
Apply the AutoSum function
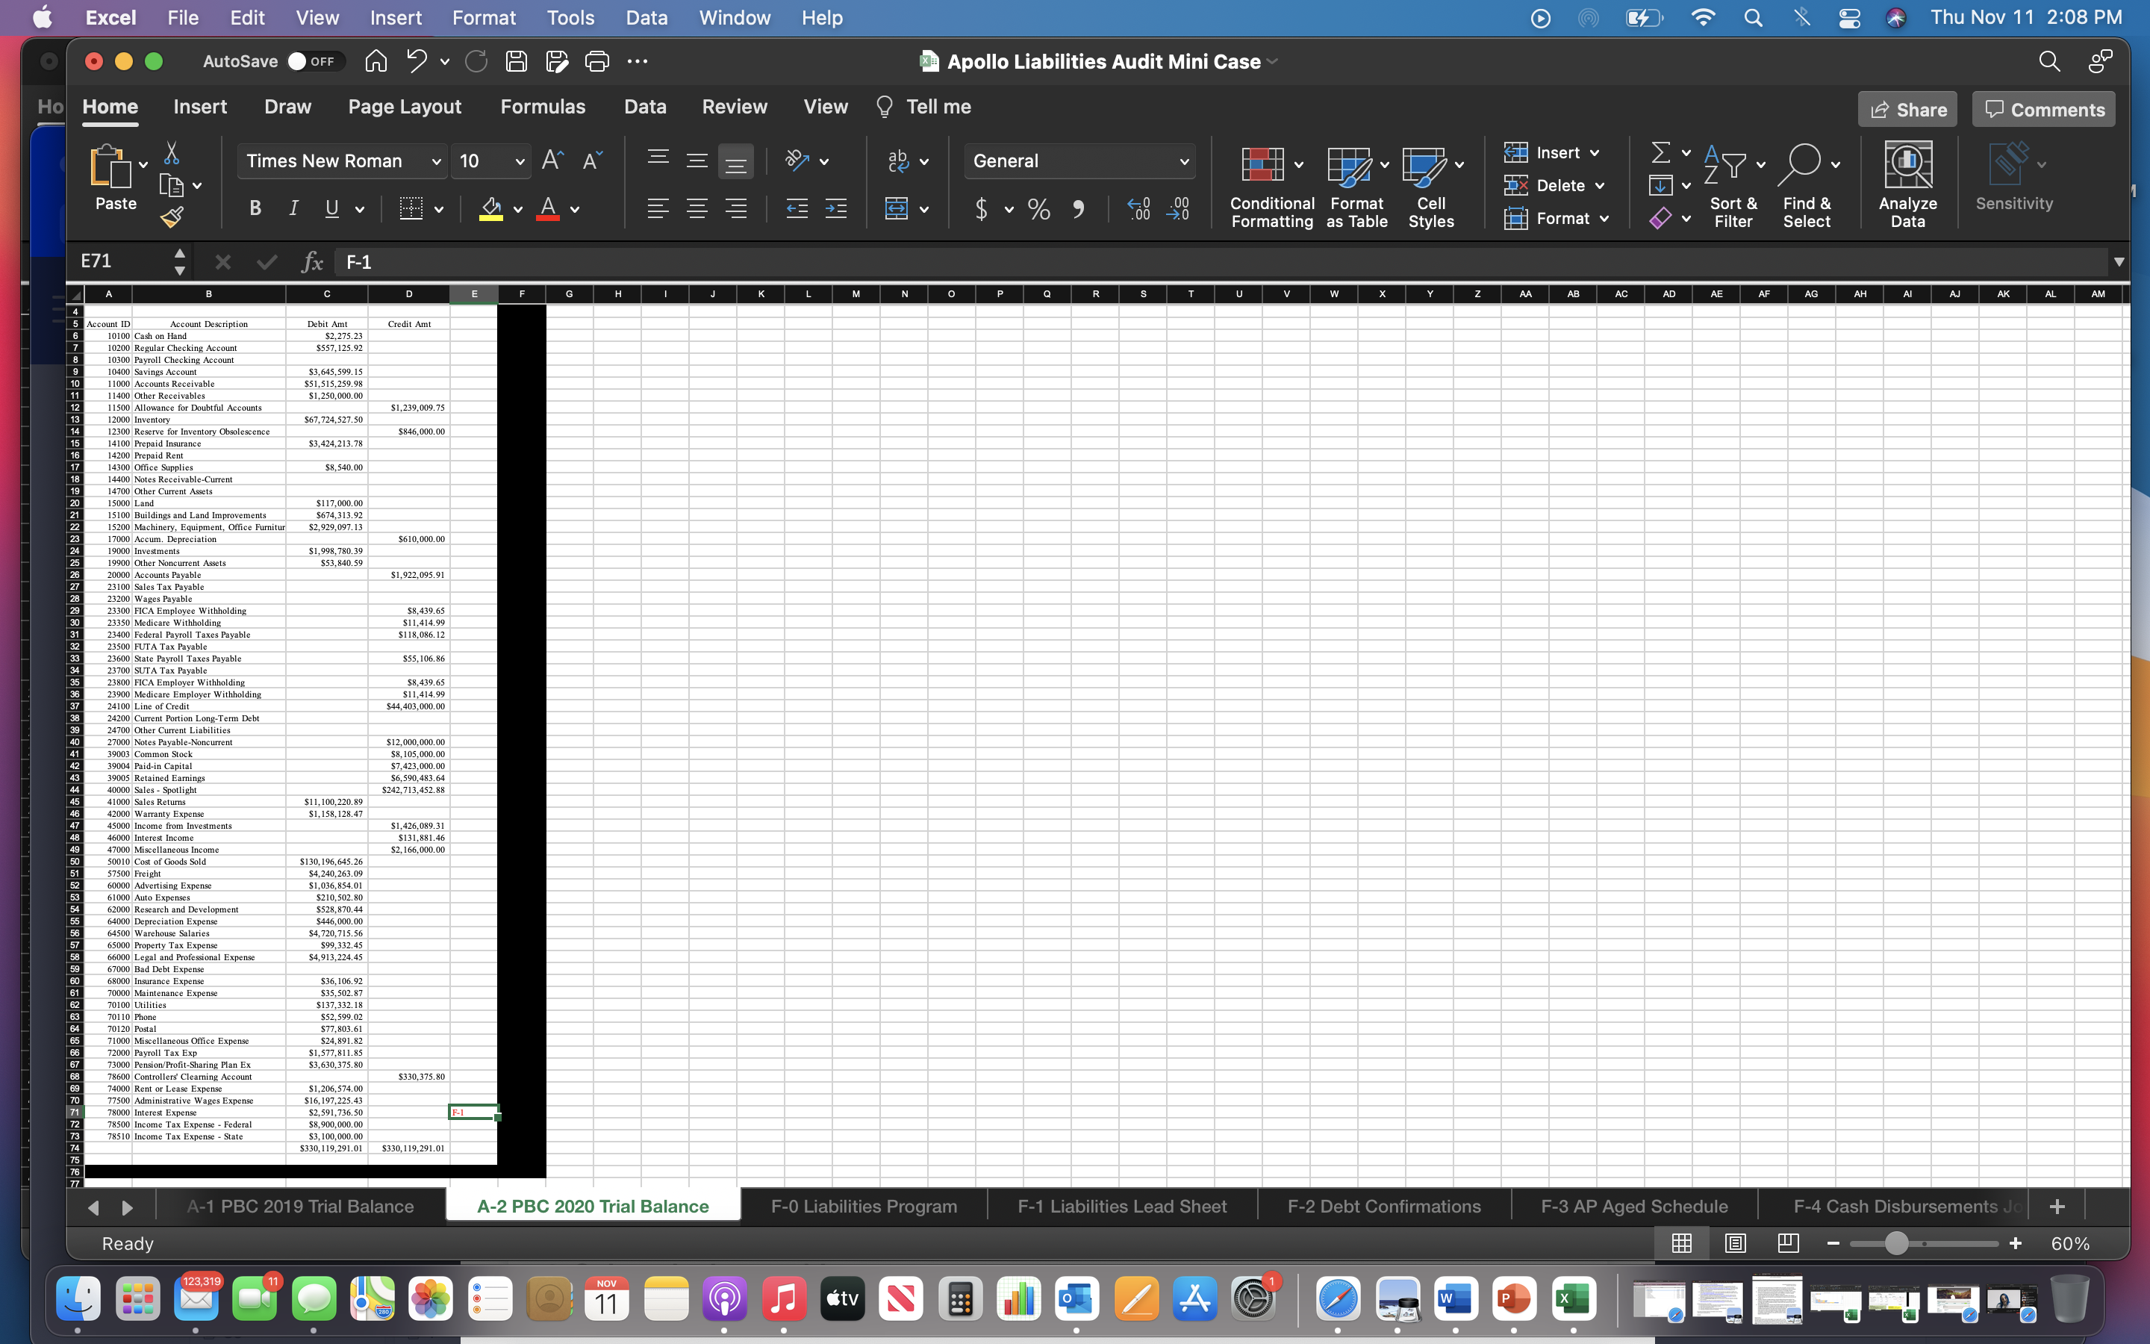pos(1663,152)
